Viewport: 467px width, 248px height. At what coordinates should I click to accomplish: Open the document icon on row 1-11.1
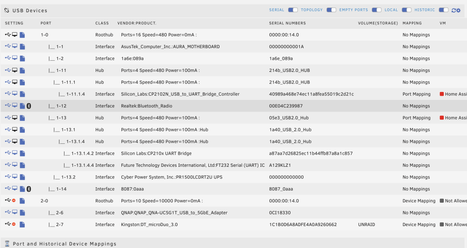tap(22, 83)
